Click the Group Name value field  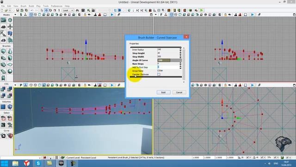point(169,71)
